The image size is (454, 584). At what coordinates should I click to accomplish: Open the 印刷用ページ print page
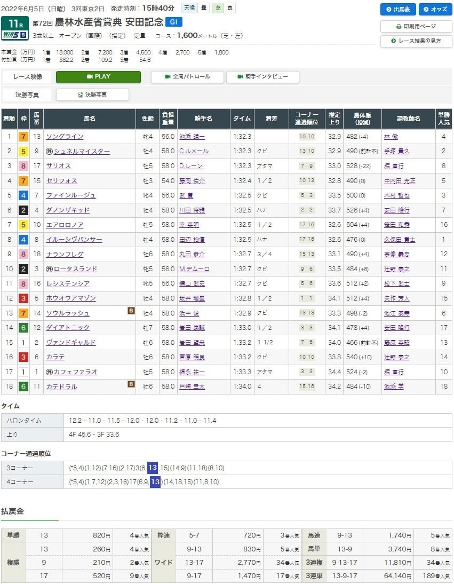click(416, 26)
